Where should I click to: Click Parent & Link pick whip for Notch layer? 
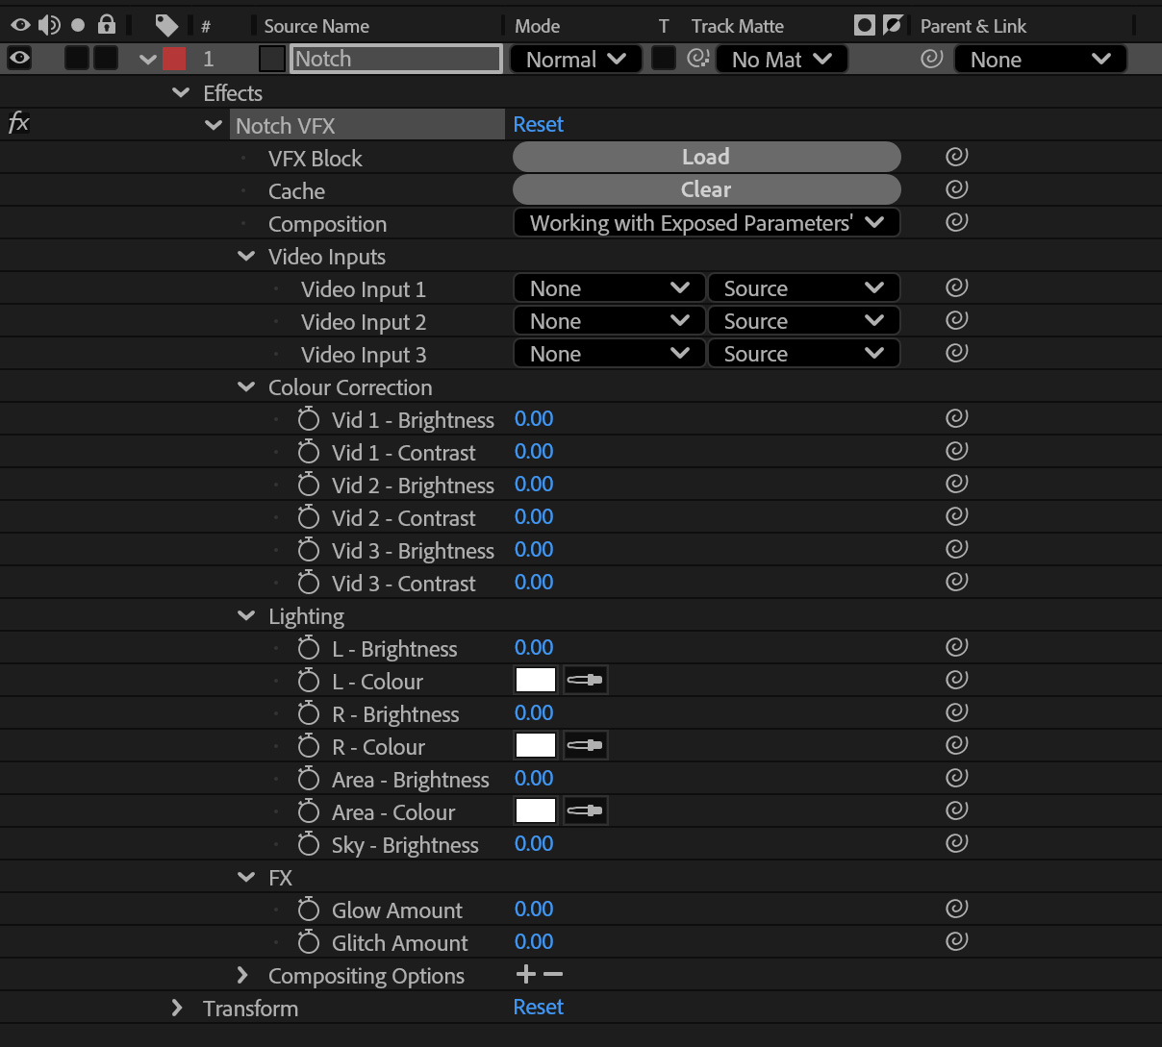coord(931,59)
